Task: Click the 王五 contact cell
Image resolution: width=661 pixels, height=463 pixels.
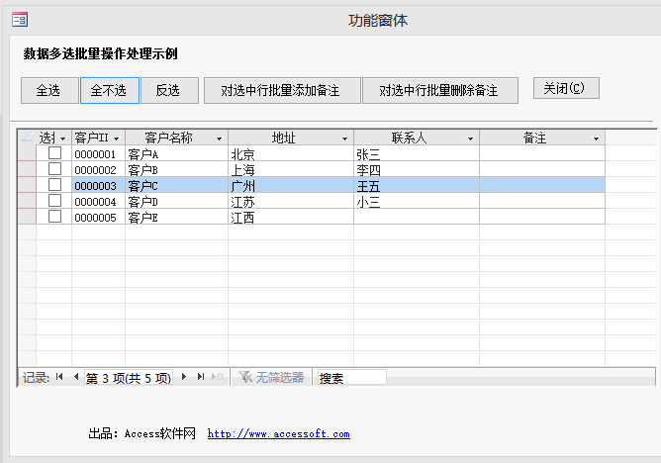Action: [x=417, y=185]
